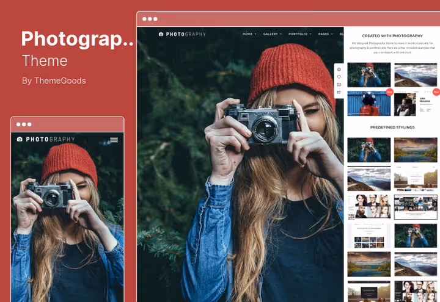Click the "Photograp.." title text

coord(77,39)
